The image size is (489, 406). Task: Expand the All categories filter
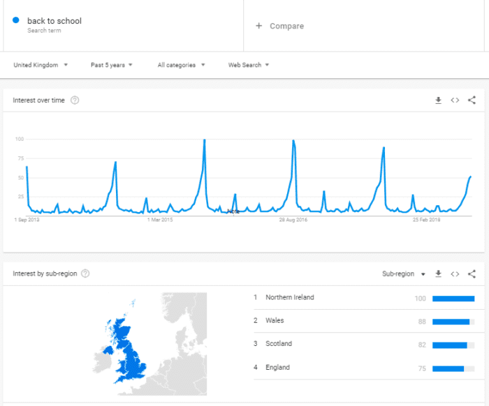click(181, 65)
